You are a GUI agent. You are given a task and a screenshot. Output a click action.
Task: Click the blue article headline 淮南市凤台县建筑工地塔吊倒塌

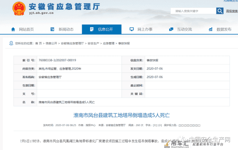(x=122, y=115)
